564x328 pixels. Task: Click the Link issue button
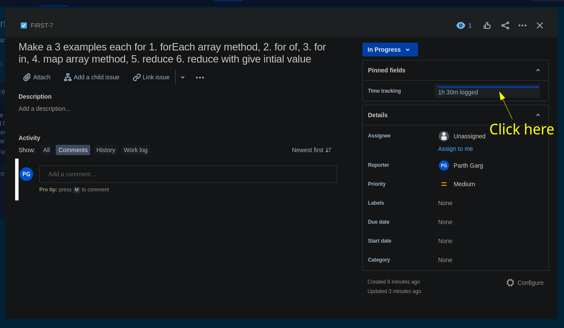click(x=151, y=77)
